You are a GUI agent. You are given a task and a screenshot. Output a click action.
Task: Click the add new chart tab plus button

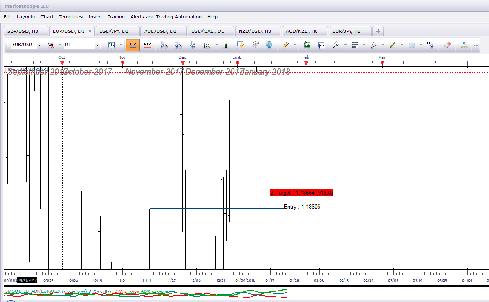(378, 31)
